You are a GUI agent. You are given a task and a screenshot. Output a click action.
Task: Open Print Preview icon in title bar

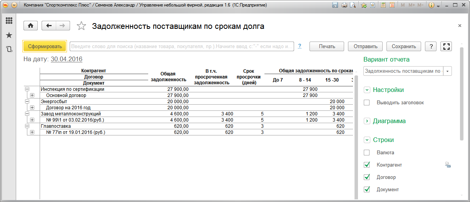(352, 5)
